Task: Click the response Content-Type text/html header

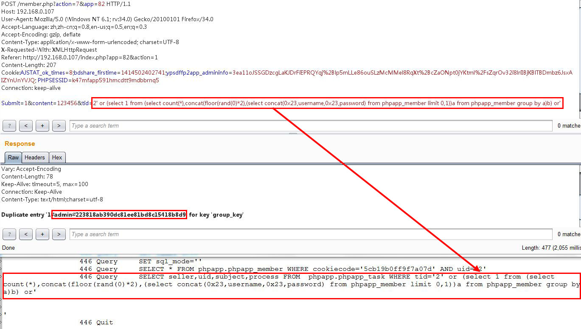Action: 52,199
